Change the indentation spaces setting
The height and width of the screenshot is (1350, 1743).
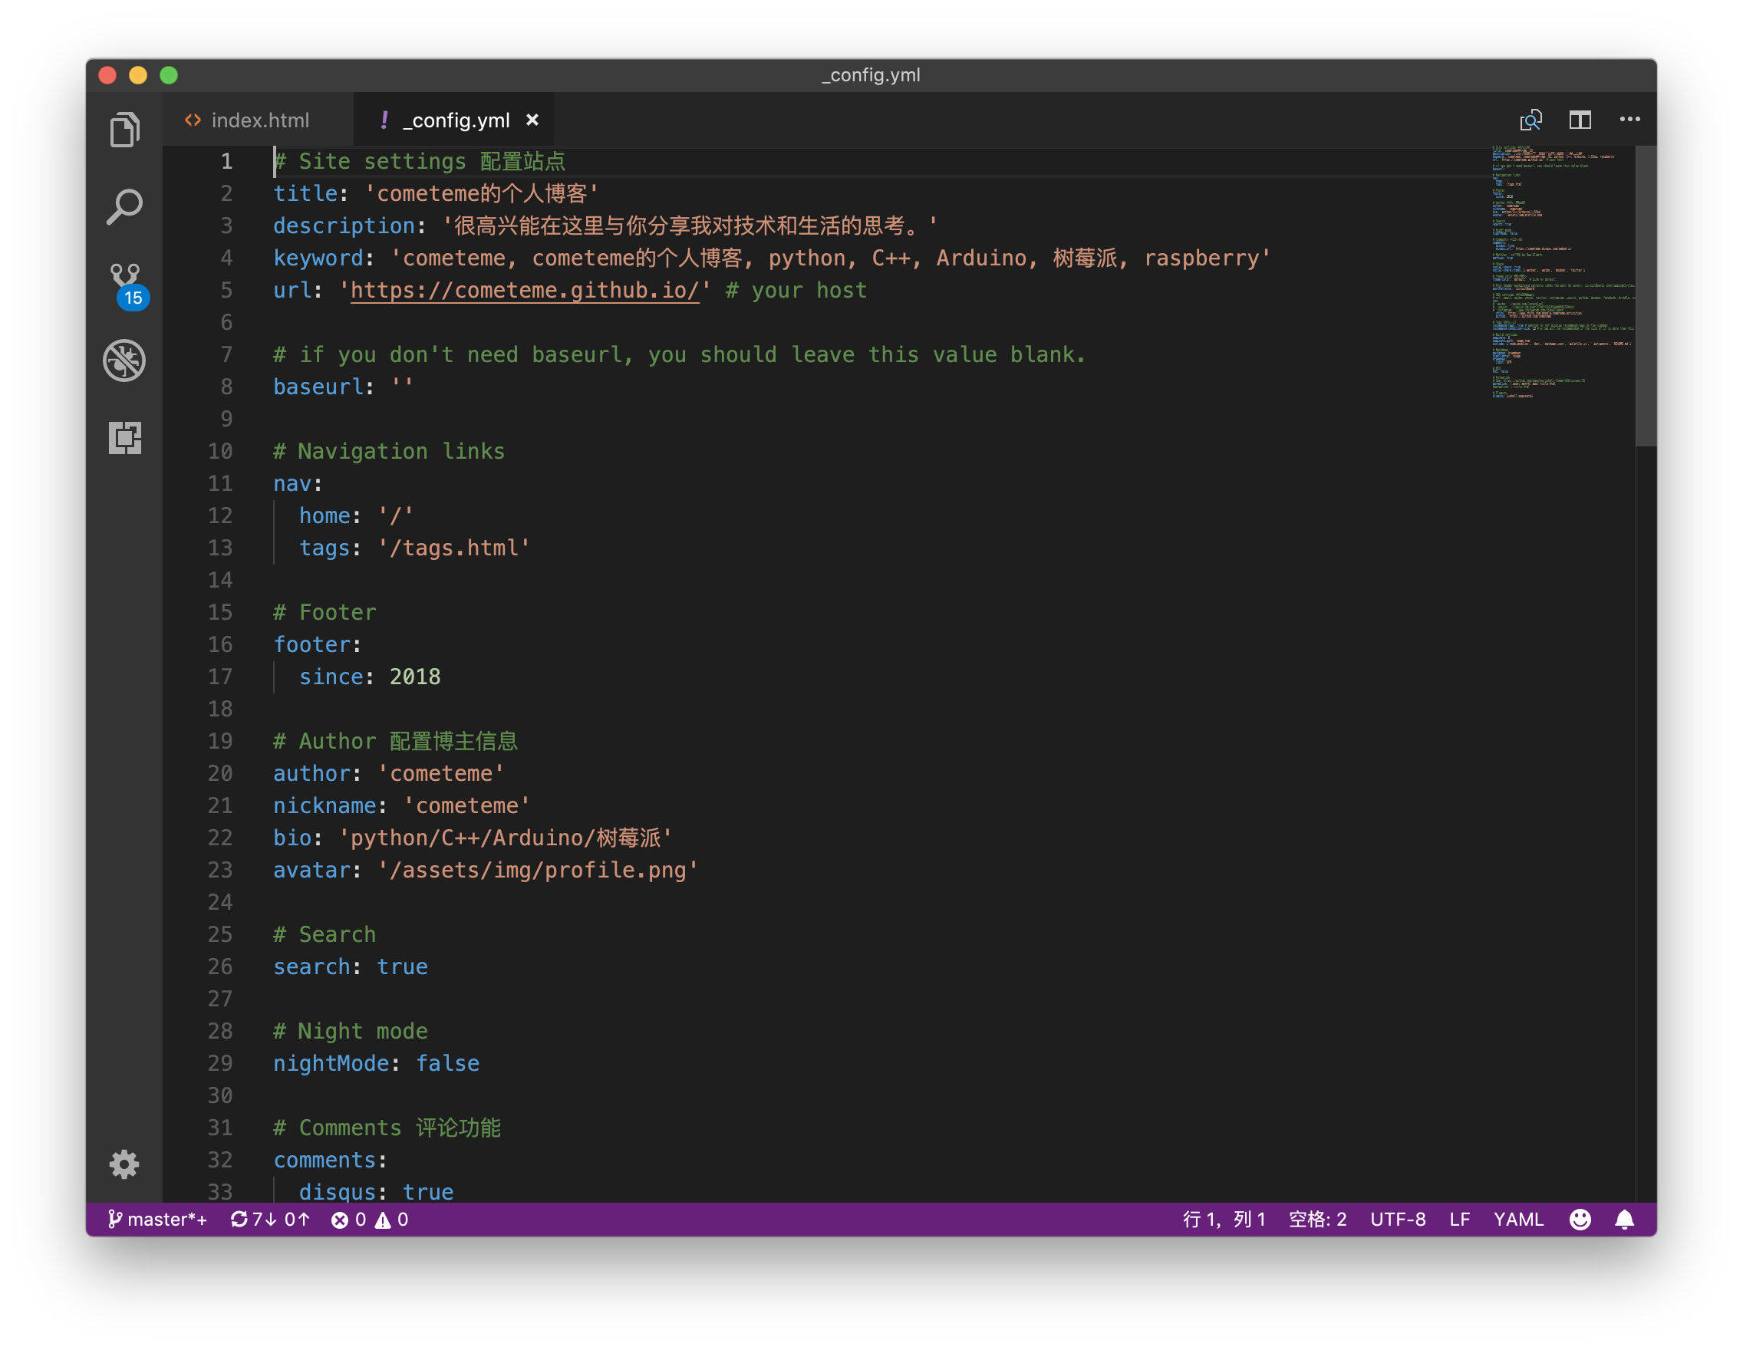pos(1318,1219)
